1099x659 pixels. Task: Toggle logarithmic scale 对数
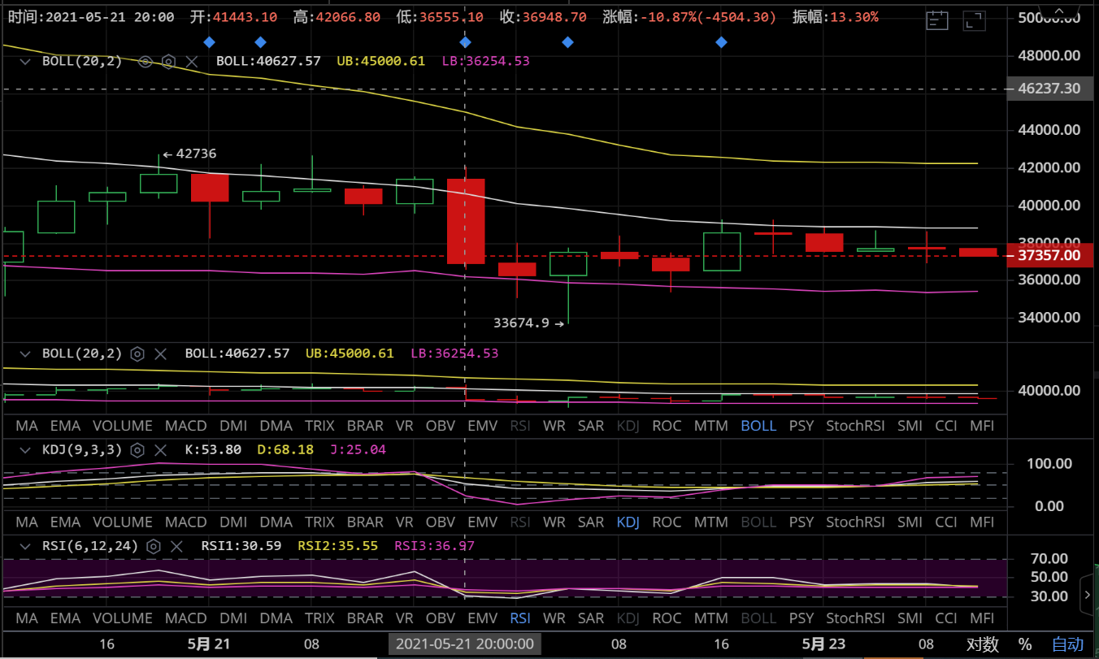(981, 644)
